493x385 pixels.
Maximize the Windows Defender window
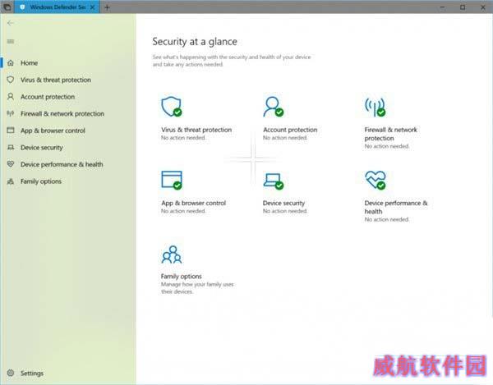pyautogui.click(x=463, y=7)
